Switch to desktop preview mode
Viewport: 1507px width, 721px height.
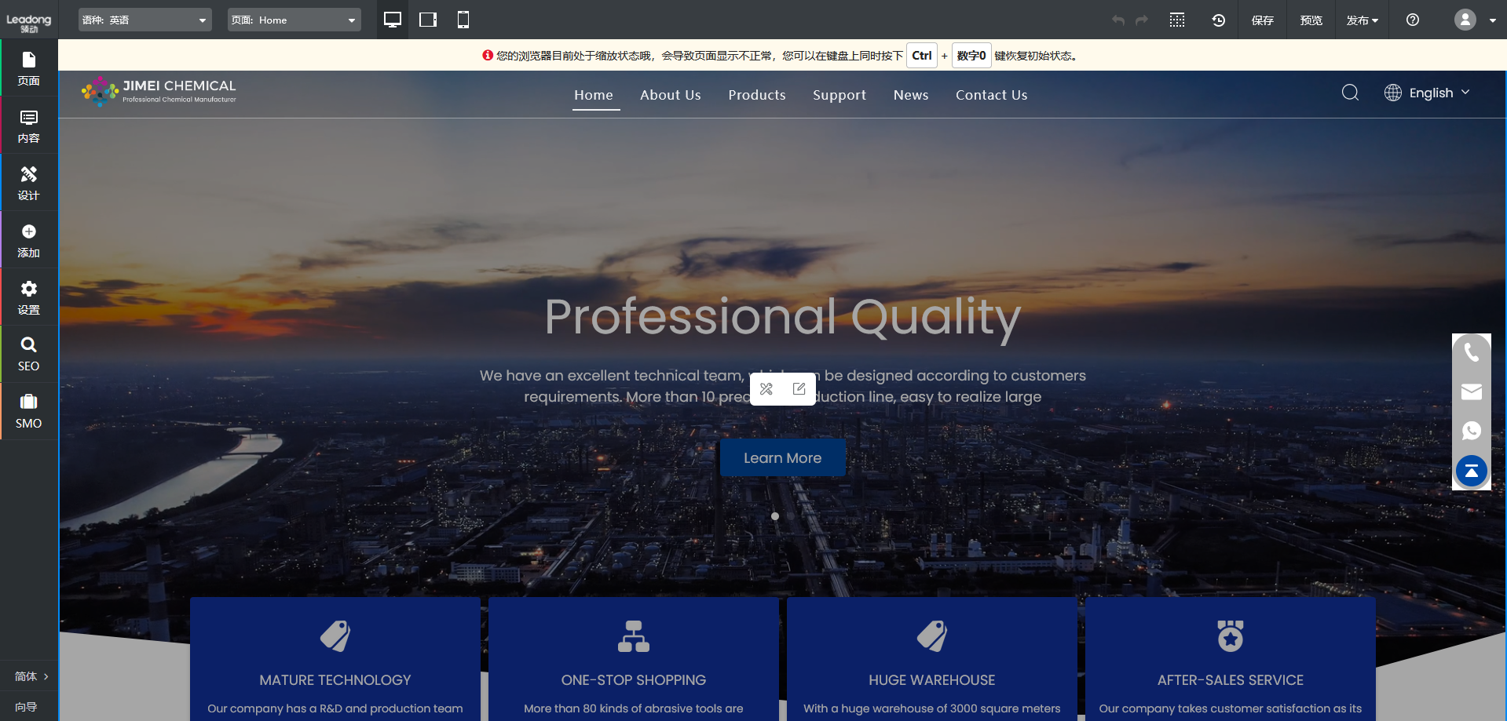393,20
